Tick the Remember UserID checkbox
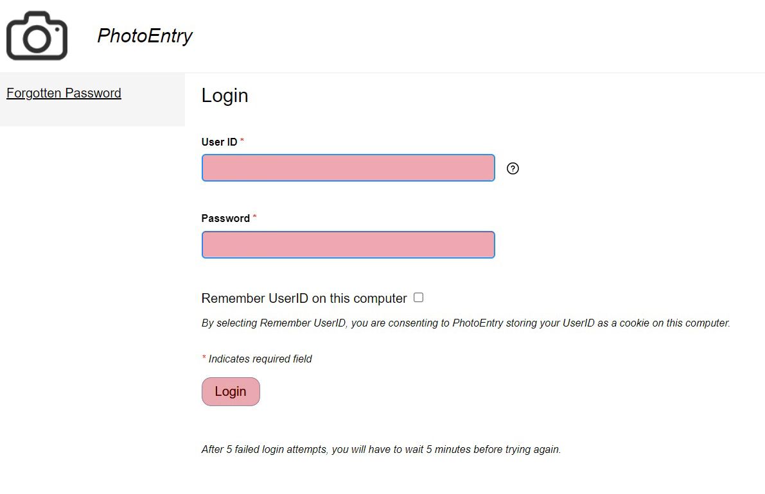765x494 pixels. click(418, 298)
